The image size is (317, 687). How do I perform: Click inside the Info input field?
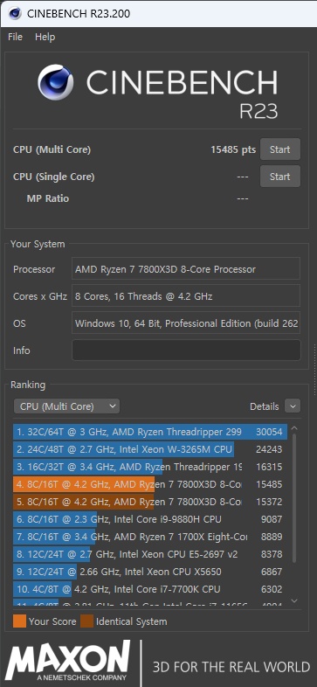coord(186,350)
